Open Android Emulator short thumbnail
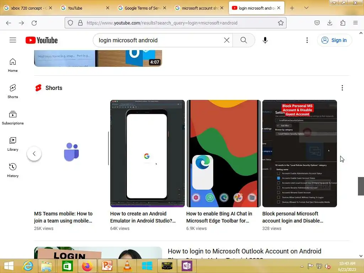 (x=148, y=154)
